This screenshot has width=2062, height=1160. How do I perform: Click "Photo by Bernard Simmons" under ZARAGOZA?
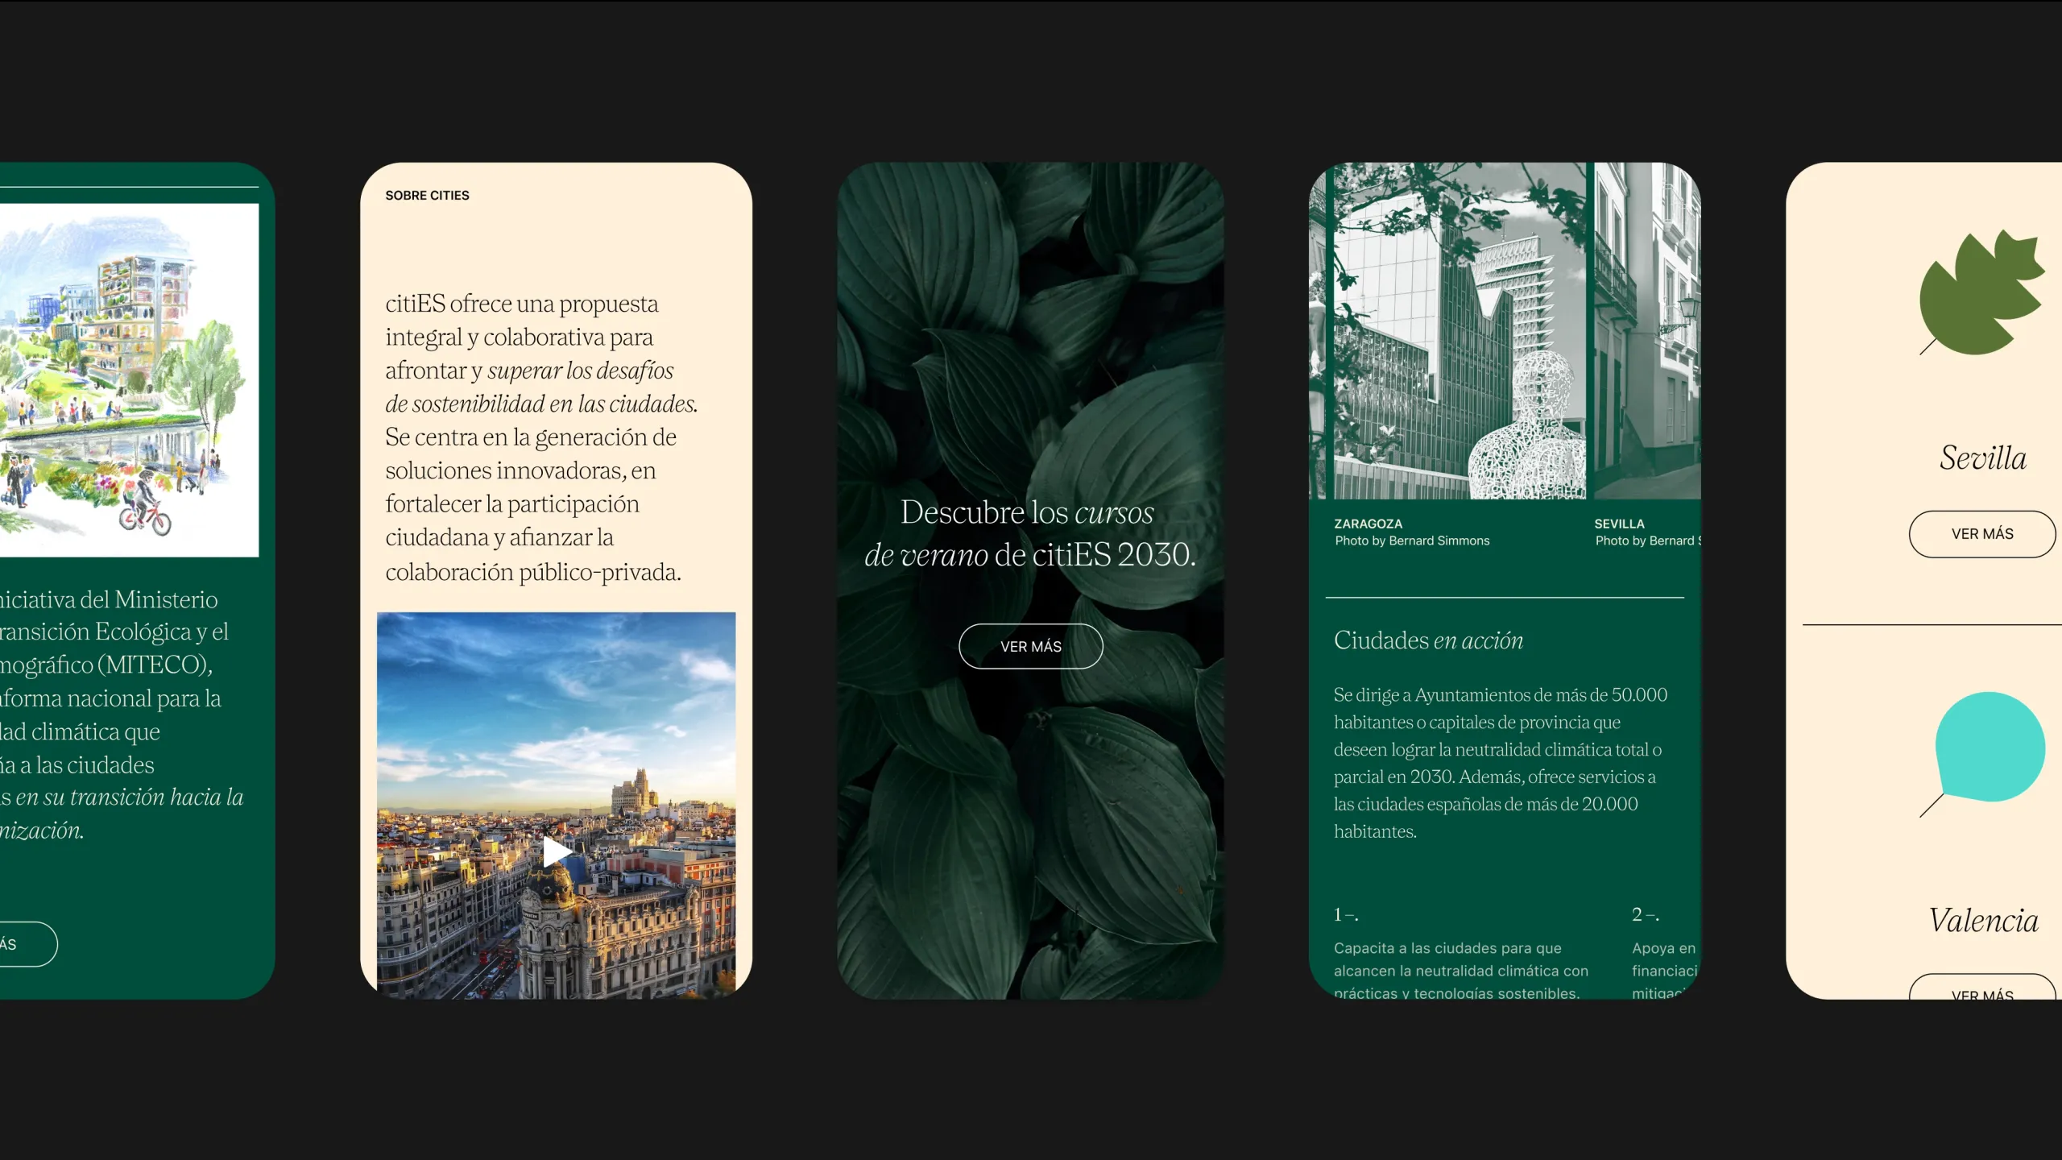(x=1412, y=541)
